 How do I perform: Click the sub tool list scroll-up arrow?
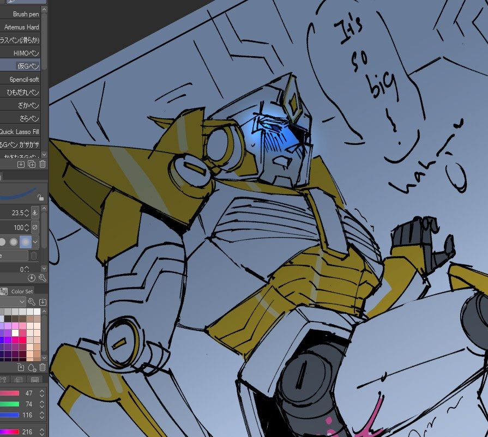pyautogui.click(x=44, y=10)
